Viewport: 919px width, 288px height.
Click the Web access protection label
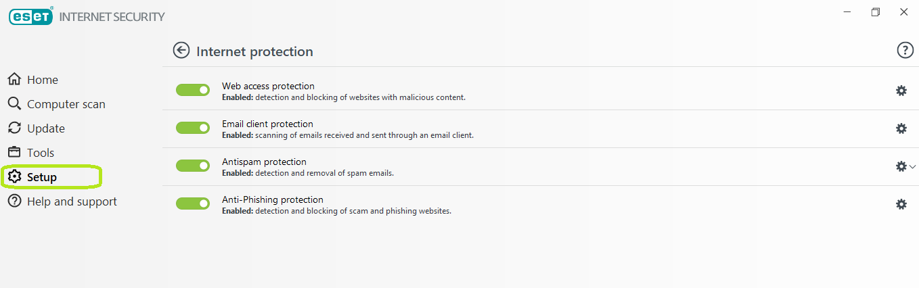pos(268,86)
